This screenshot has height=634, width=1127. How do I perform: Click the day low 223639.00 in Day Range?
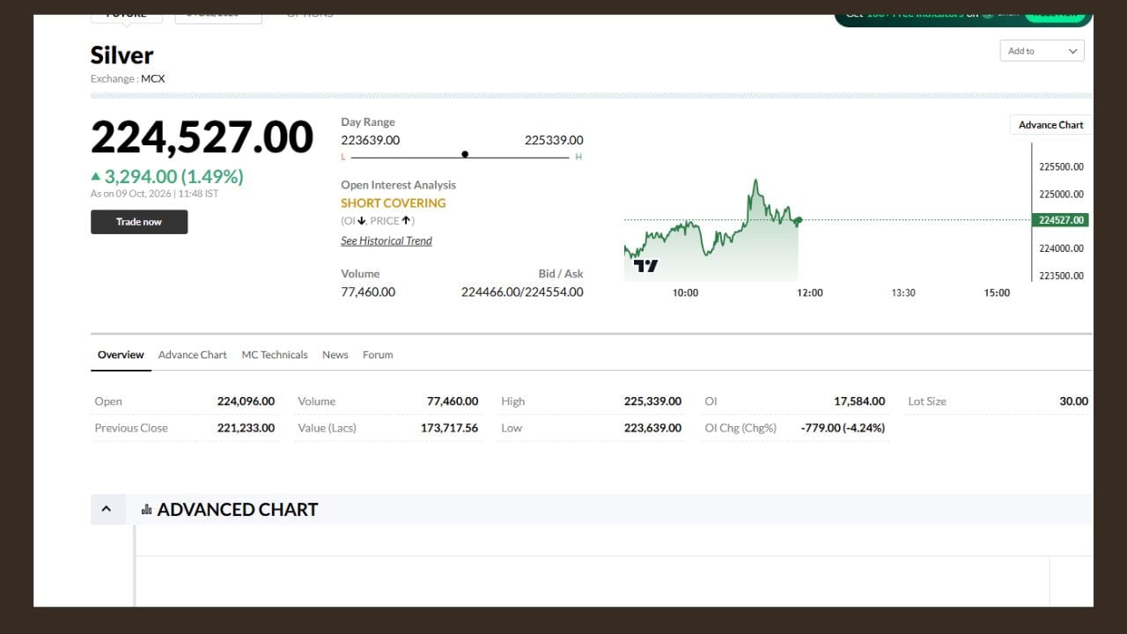[x=370, y=140]
